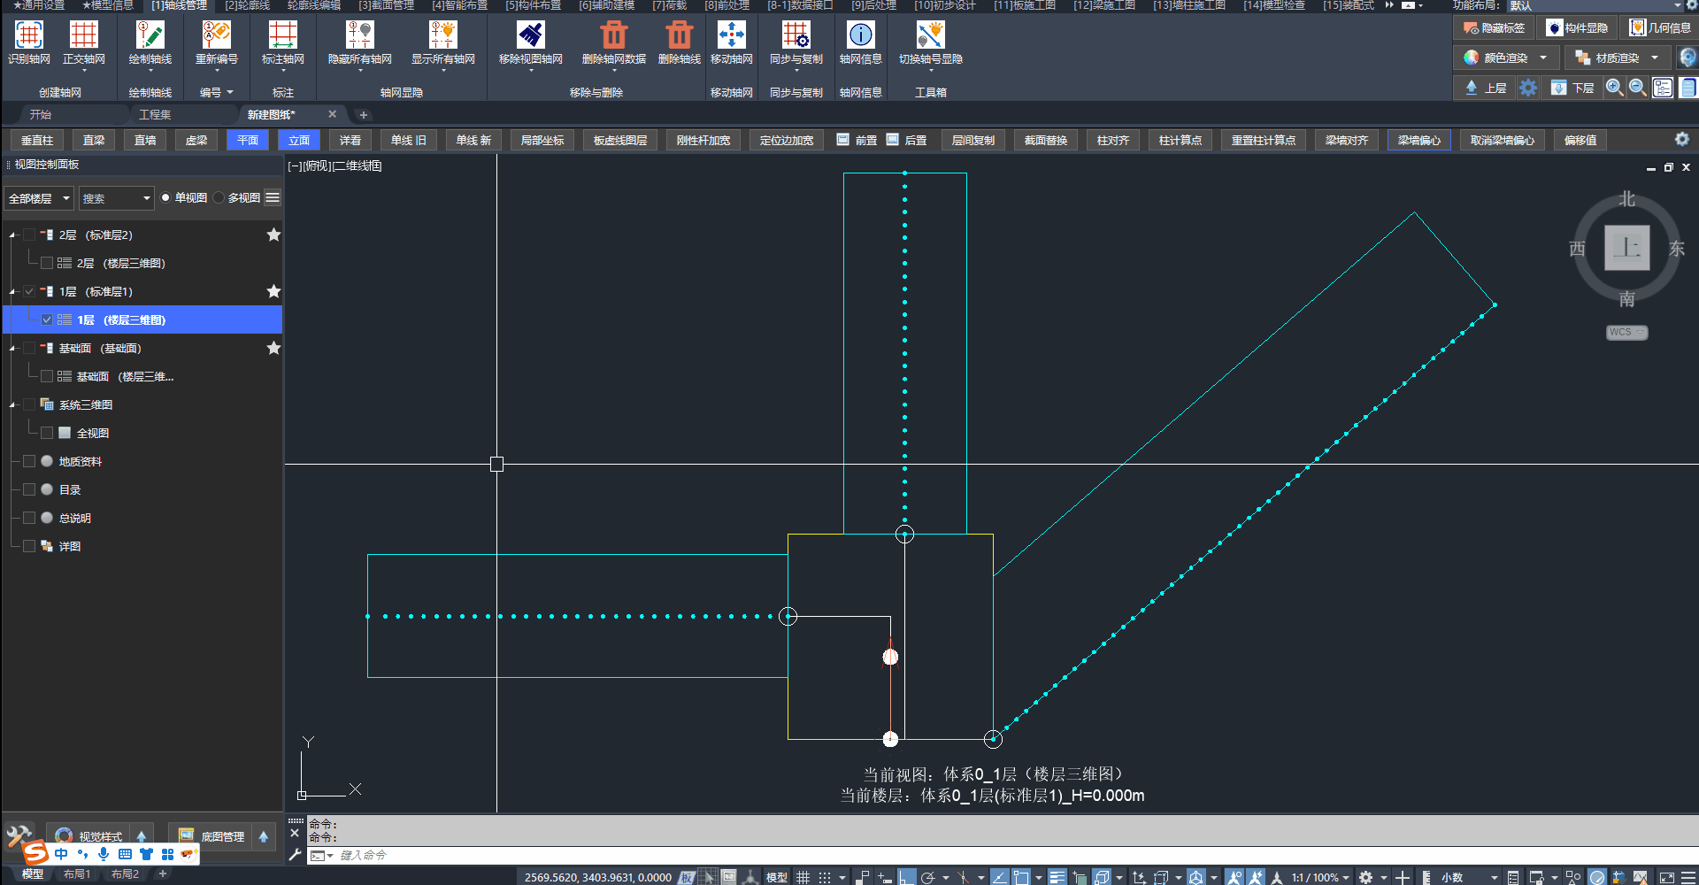Click the 上 face of the view cube
The image size is (1699, 885).
tap(1626, 248)
